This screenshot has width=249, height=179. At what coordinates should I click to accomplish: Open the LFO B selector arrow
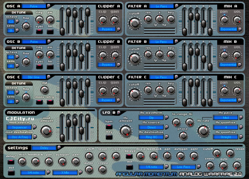[x=118, y=113]
